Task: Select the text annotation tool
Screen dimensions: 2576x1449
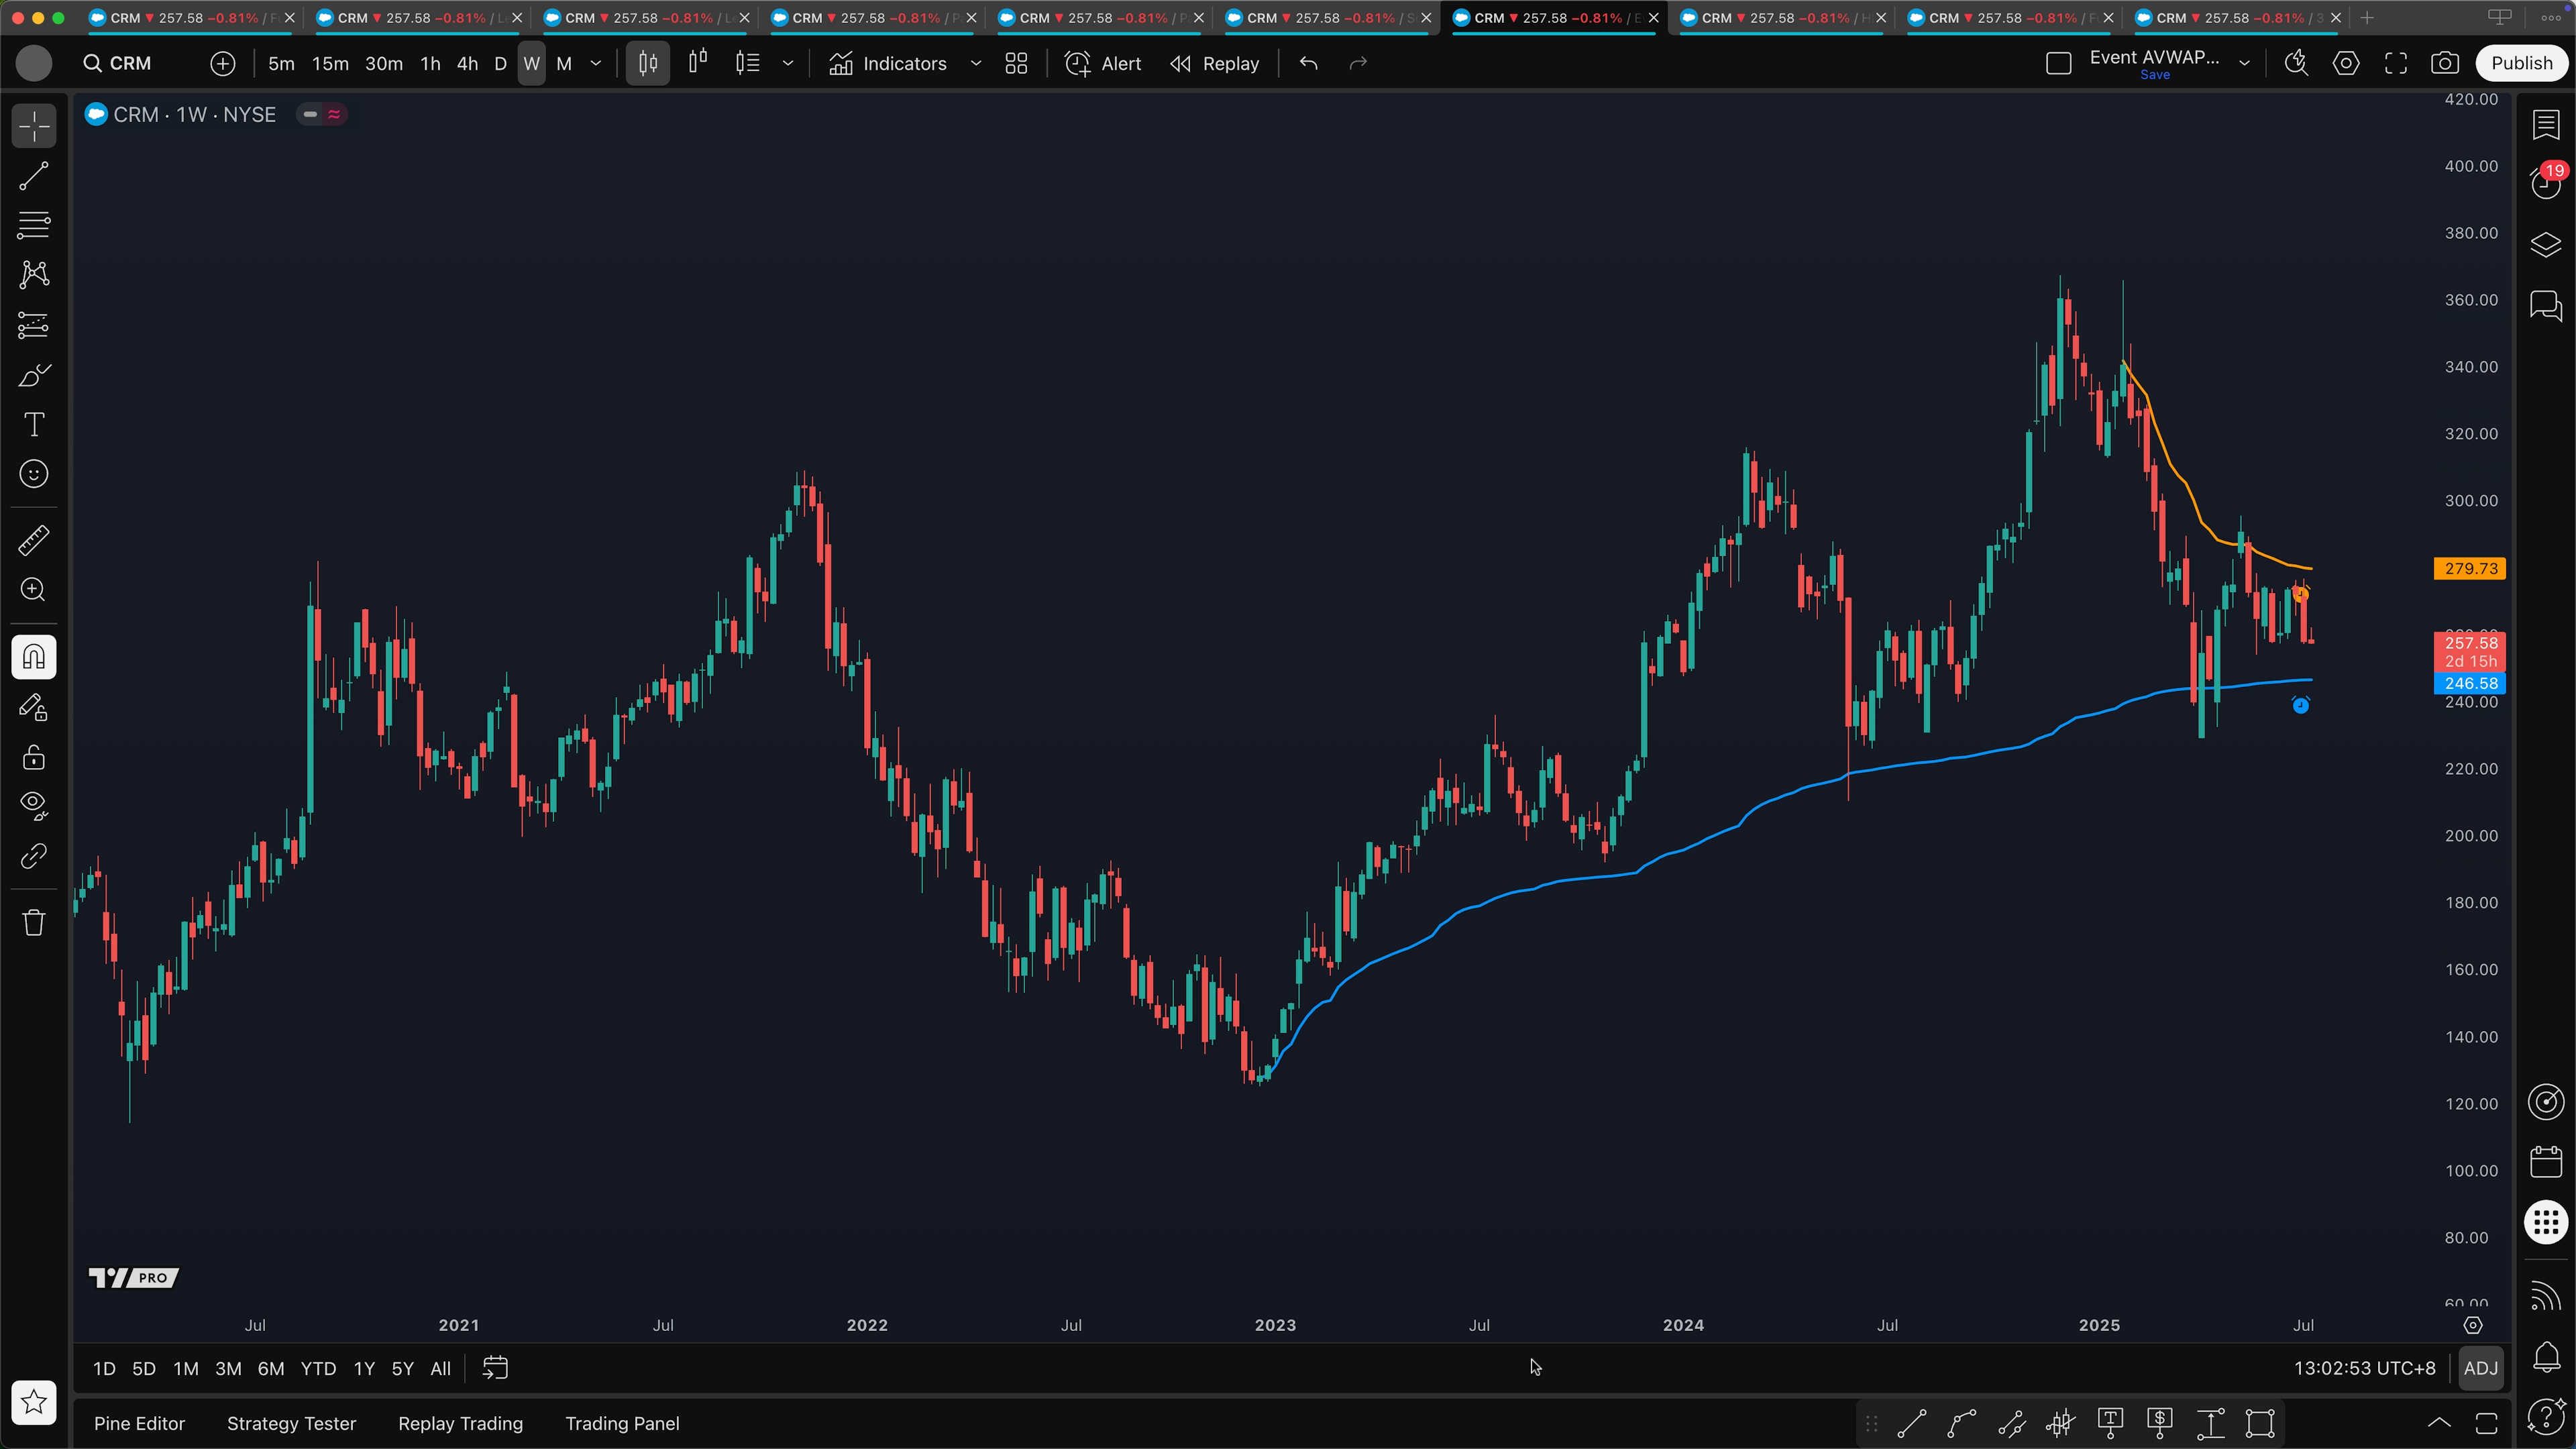Action: click(34, 424)
